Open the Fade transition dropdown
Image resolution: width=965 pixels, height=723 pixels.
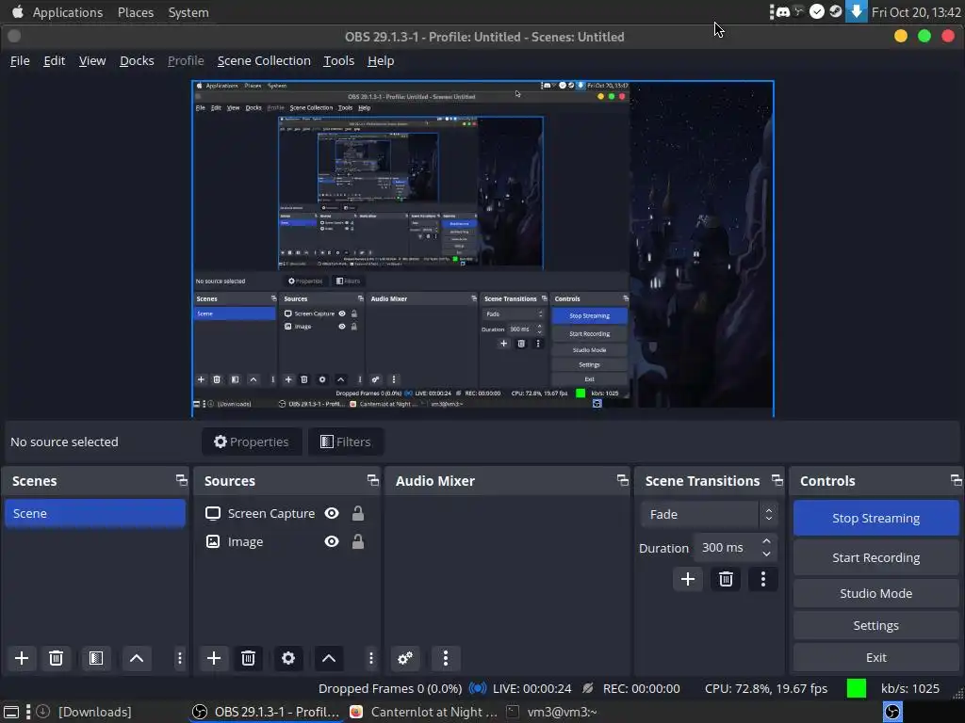point(709,515)
